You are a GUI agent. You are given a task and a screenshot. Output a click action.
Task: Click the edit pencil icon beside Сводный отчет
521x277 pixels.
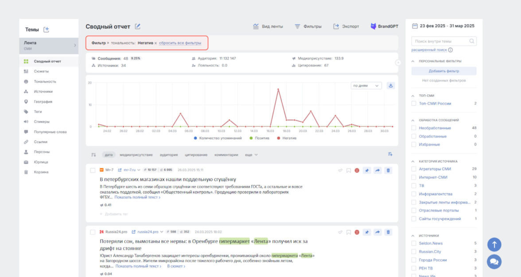(138, 27)
